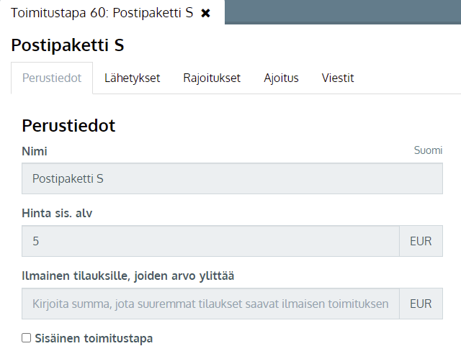Click the Sisäinen toimitustapa label text
This screenshot has height=364, width=461.
click(94, 338)
